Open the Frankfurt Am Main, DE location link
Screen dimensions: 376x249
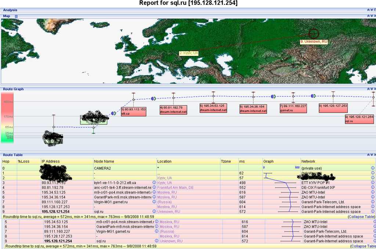[x=176, y=188]
